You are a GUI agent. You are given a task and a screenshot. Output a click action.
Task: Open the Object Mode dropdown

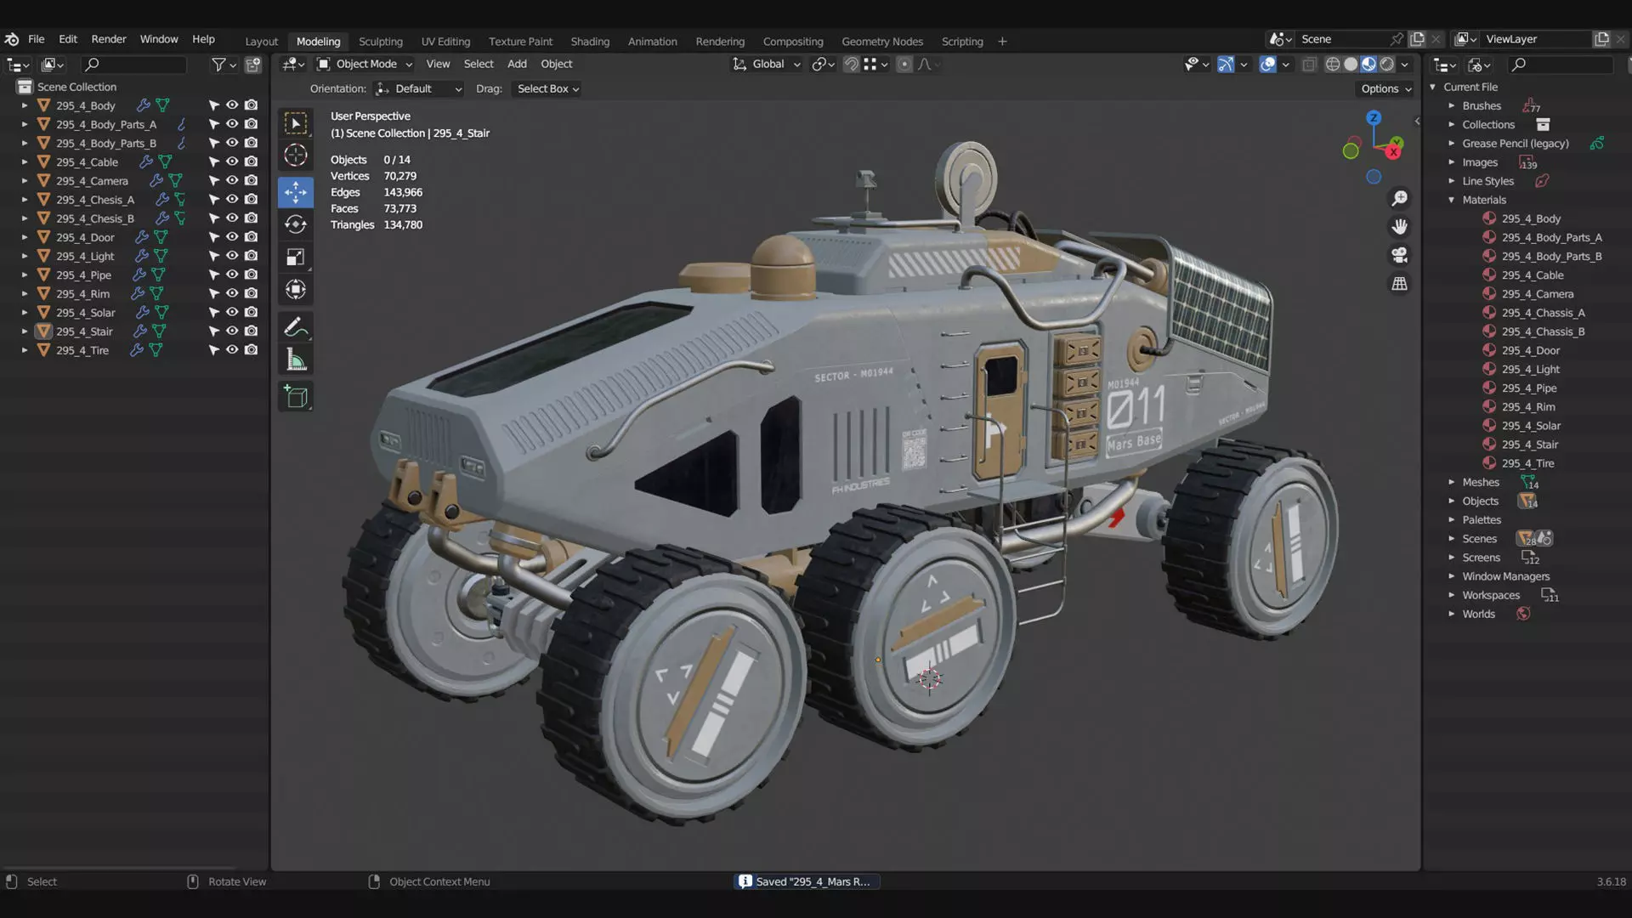click(x=364, y=65)
